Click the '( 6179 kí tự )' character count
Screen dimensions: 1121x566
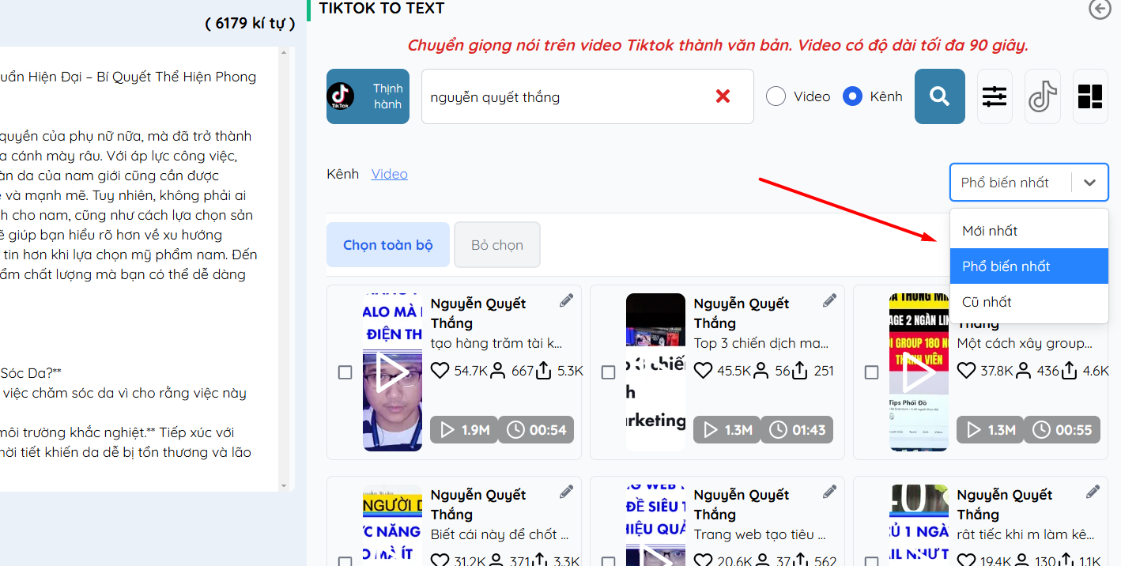(250, 23)
